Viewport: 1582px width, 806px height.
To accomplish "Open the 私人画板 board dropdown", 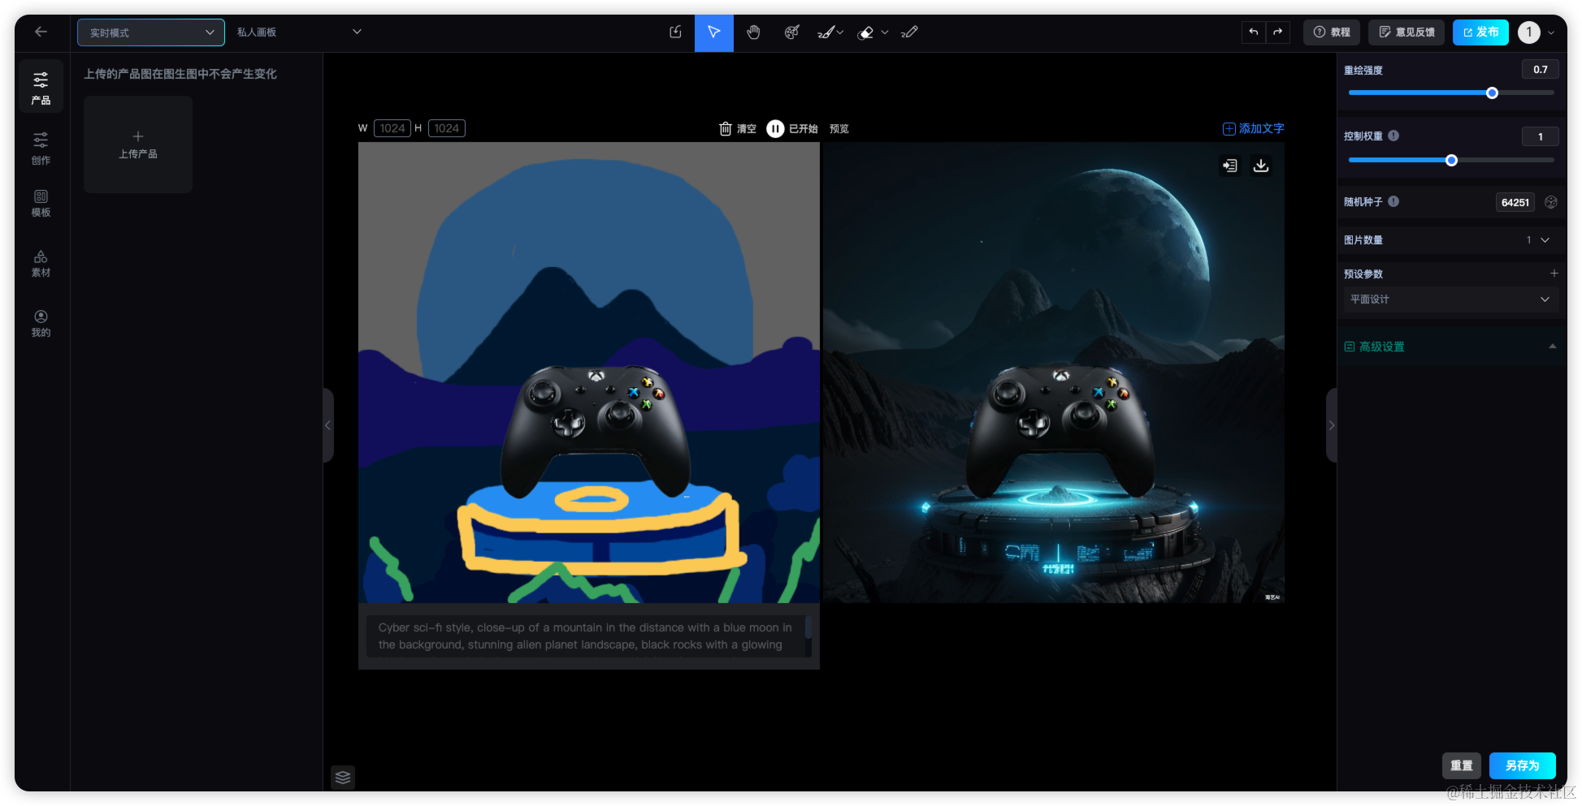I will (298, 32).
